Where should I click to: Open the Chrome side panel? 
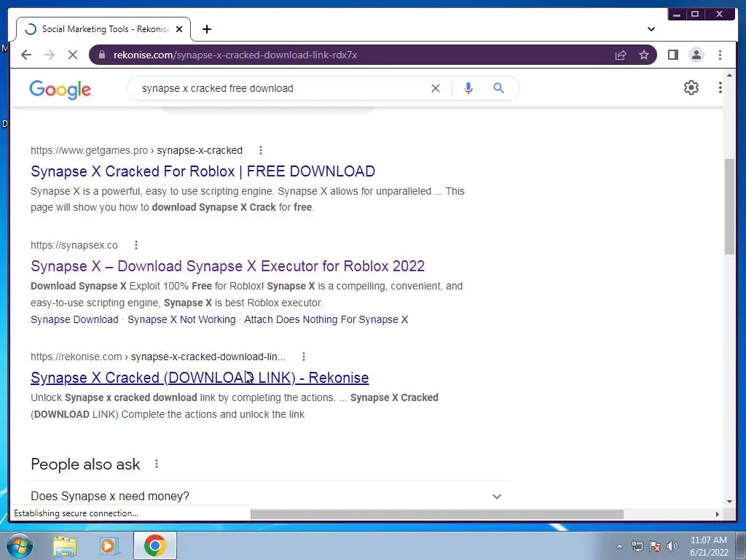[672, 55]
